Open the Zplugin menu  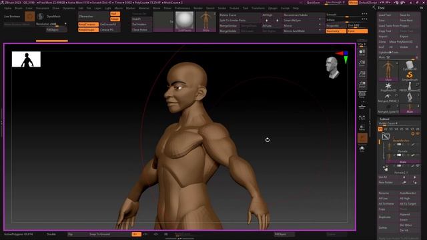point(273,8)
